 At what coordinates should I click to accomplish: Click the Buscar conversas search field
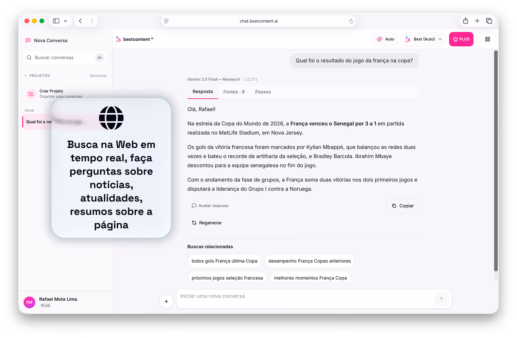[x=65, y=57]
